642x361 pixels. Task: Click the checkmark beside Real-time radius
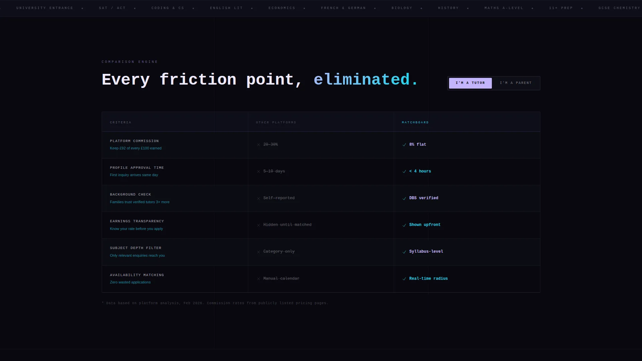pyautogui.click(x=404, y=279)
